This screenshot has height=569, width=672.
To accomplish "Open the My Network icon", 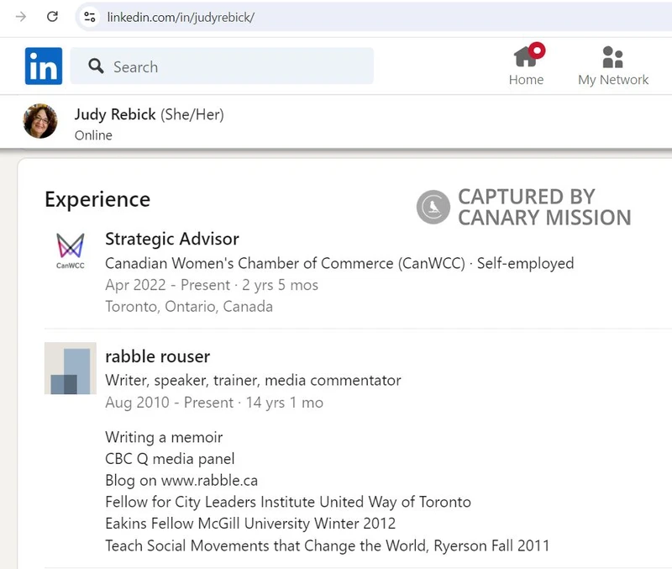I will (x=612, y=57).
